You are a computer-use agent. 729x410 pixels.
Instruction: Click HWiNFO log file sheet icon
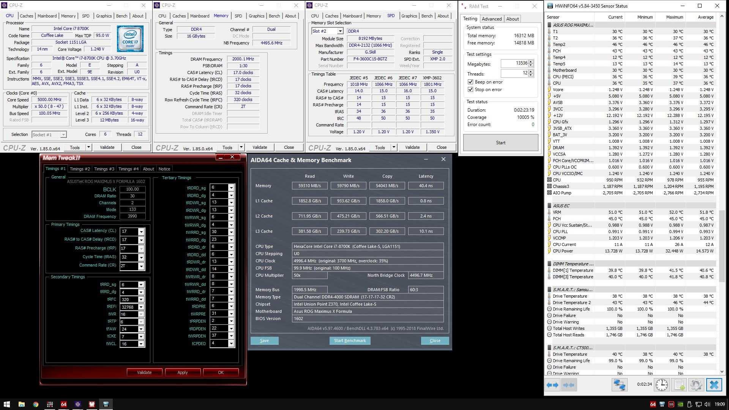(x=680, y=385)
